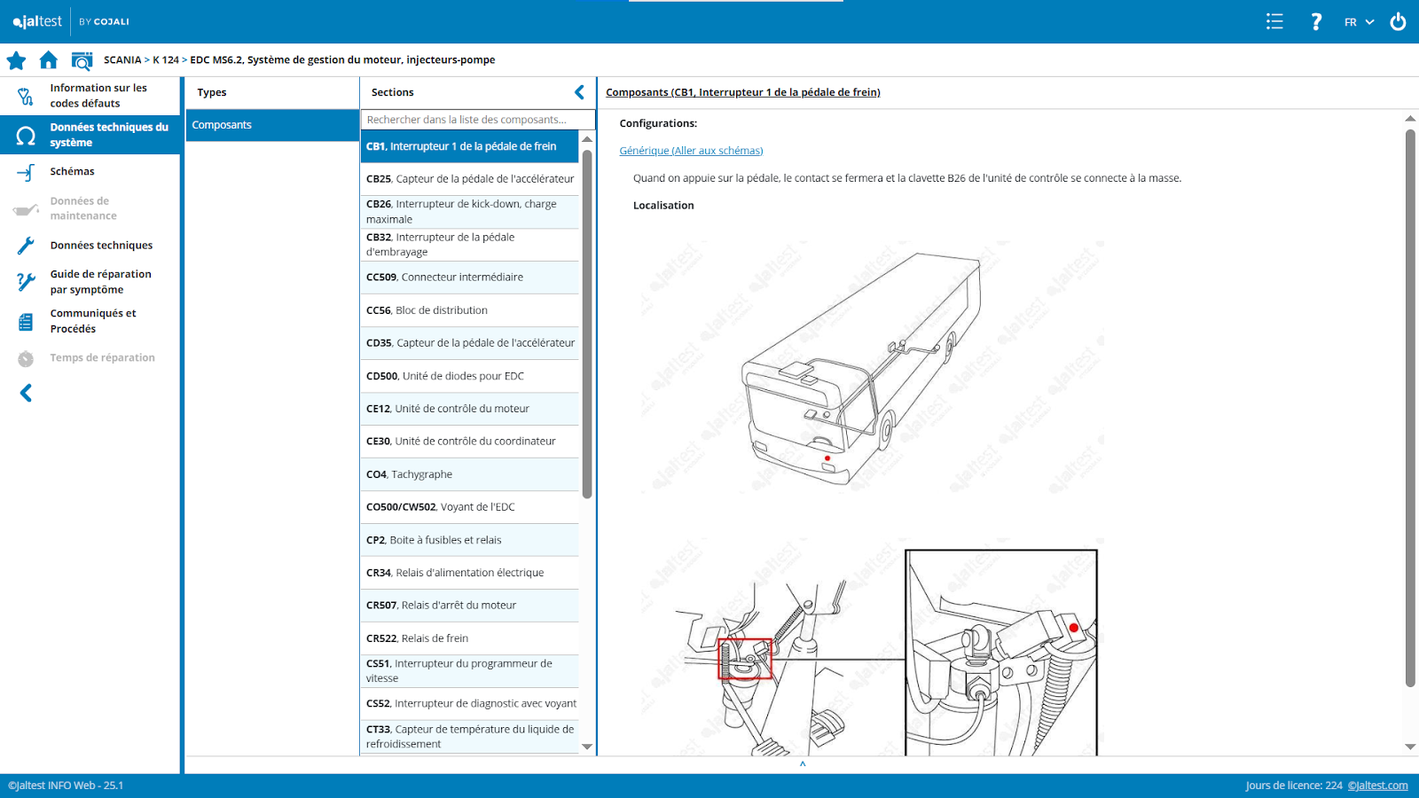Click the omega icon for system technical data
This screenshot has height=798, width=1419.
(26, 136)
